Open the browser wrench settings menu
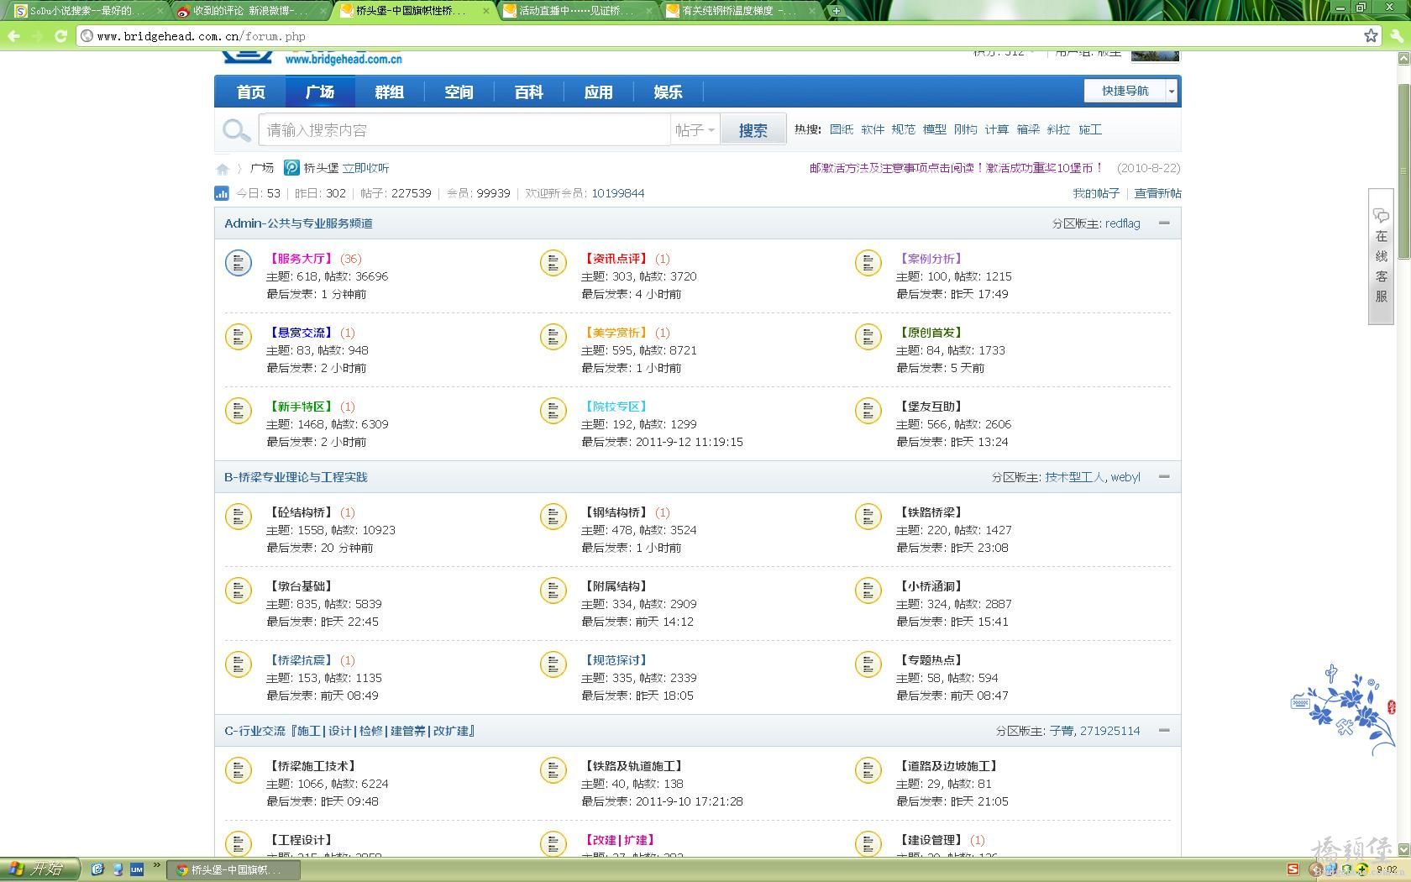 point(1396,36)
